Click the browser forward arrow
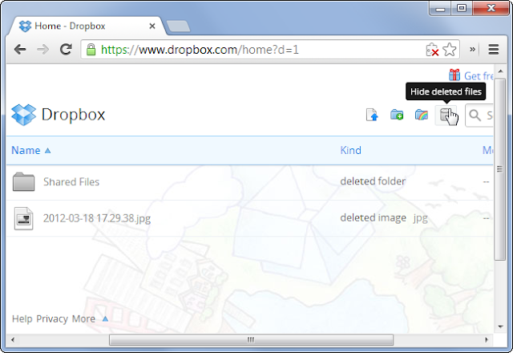Viewport: 513px width, 353px height. coord(42,50)
